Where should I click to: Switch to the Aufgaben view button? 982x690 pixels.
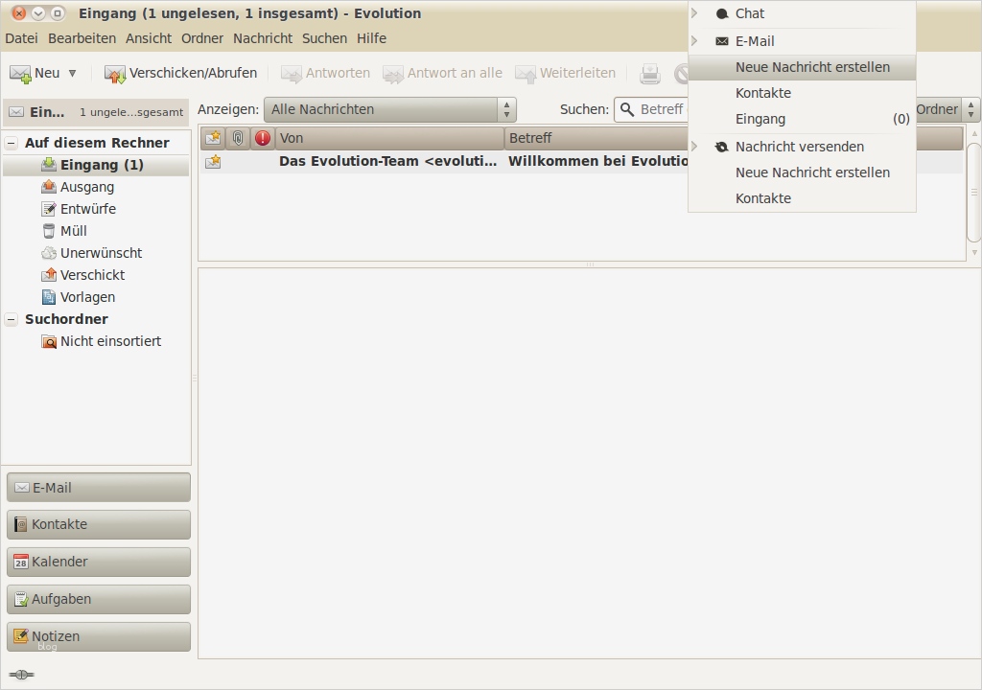click(99, 599)
